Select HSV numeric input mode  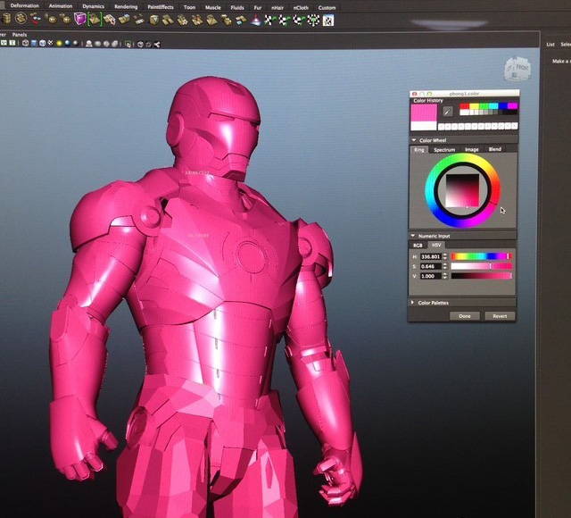click(436, 244)
